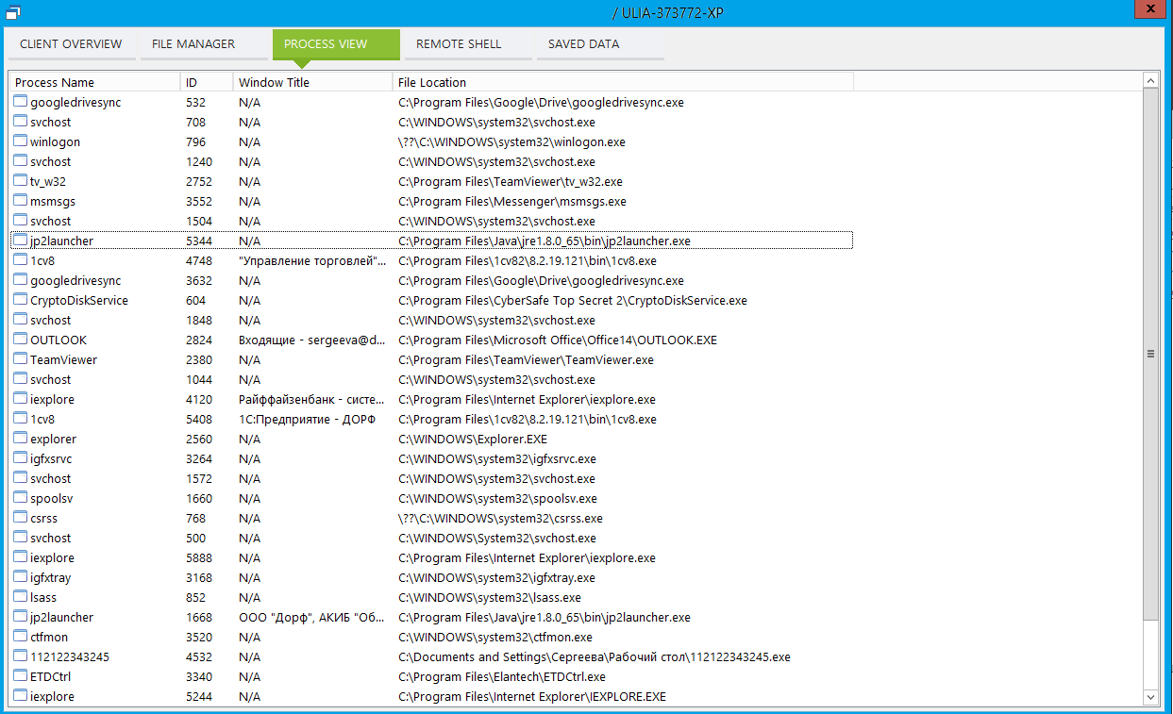Click ID cell 3264

[199, 458]
